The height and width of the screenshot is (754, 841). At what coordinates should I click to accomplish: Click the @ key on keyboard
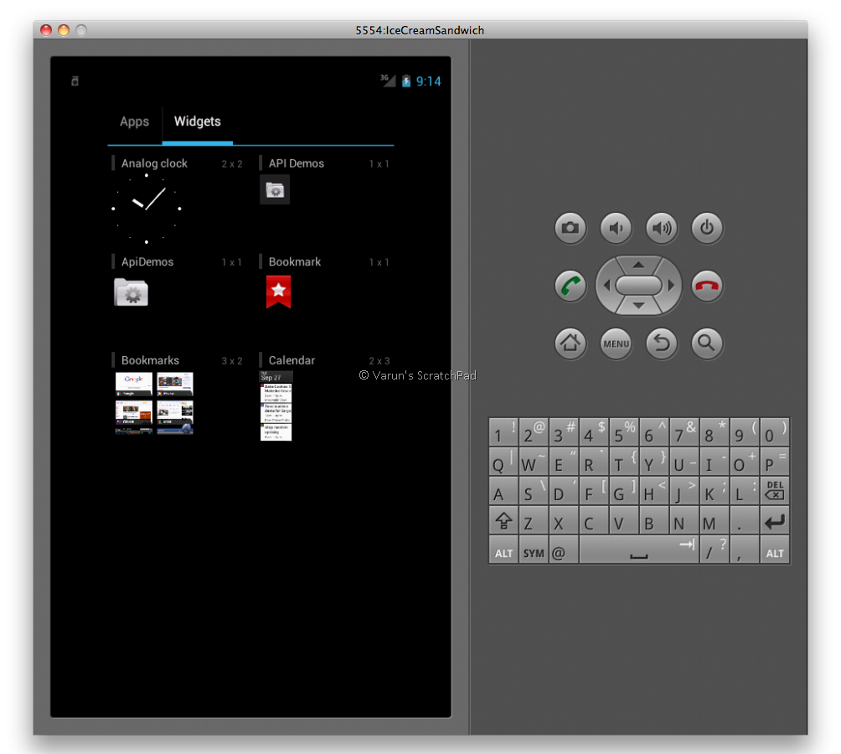tap(563, 550)
